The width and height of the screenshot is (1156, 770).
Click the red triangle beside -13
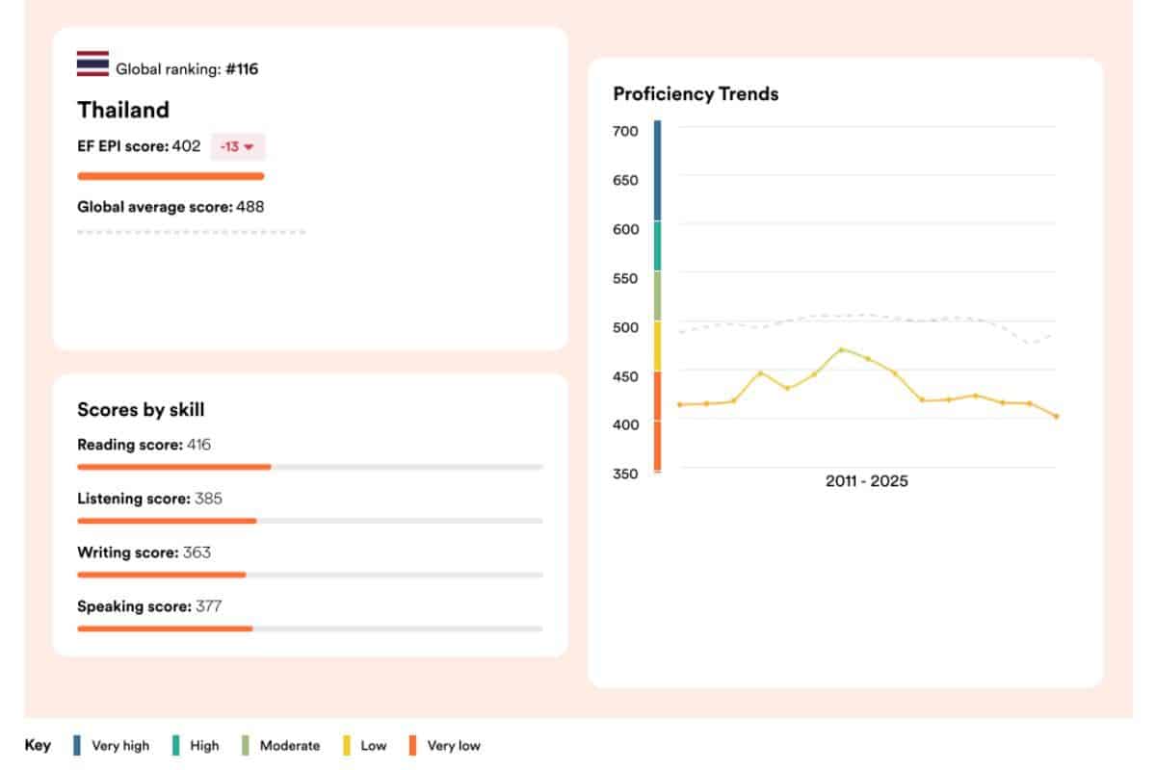(x=248, y=147)
